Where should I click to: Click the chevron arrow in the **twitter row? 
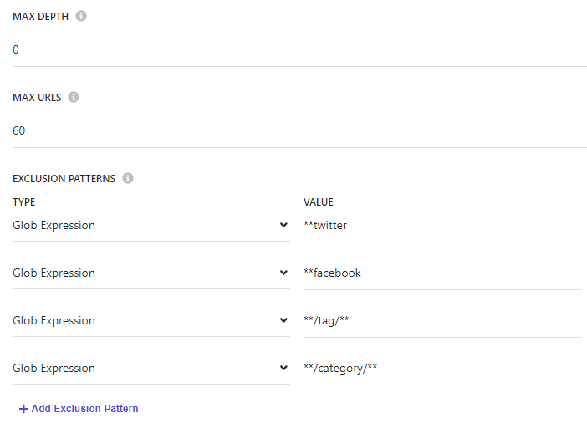click(x=284, y=225)
